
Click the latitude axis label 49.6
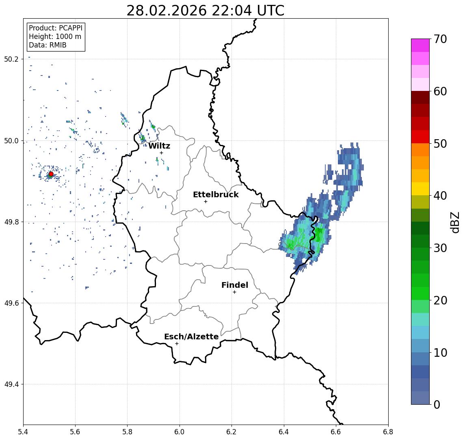tap(11, 303)
